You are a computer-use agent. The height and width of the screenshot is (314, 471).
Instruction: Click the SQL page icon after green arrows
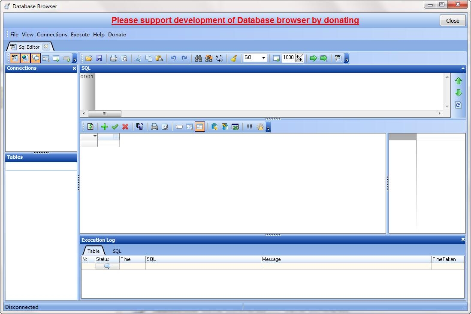(x=338, y=58)
